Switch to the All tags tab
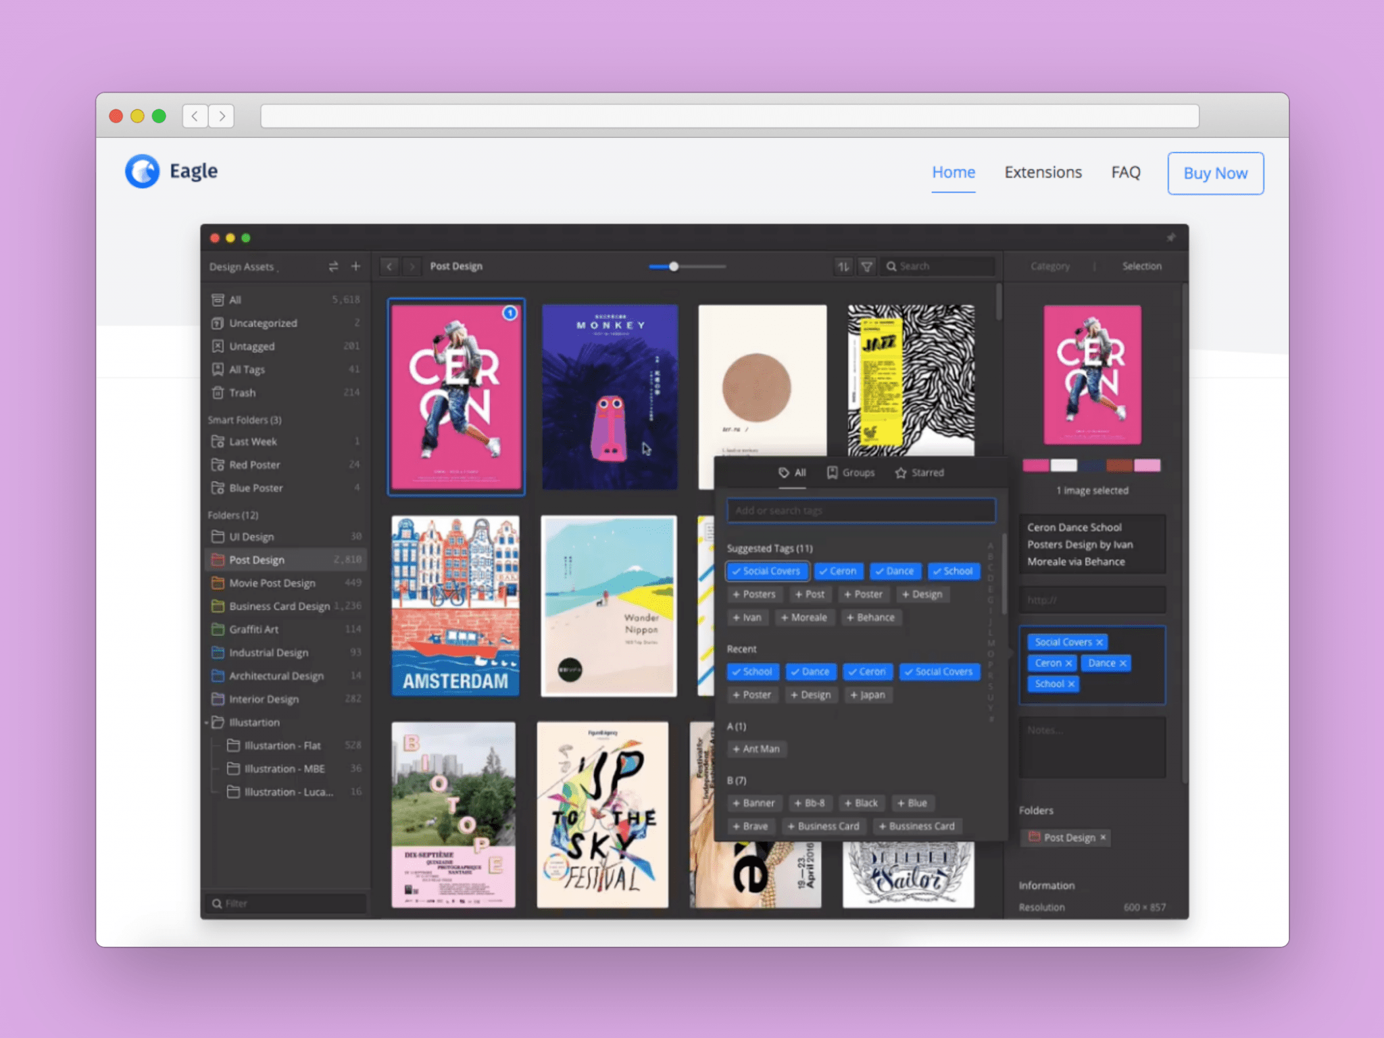The width and height of the screenshot is (1384, 1038). pos(792,473)
